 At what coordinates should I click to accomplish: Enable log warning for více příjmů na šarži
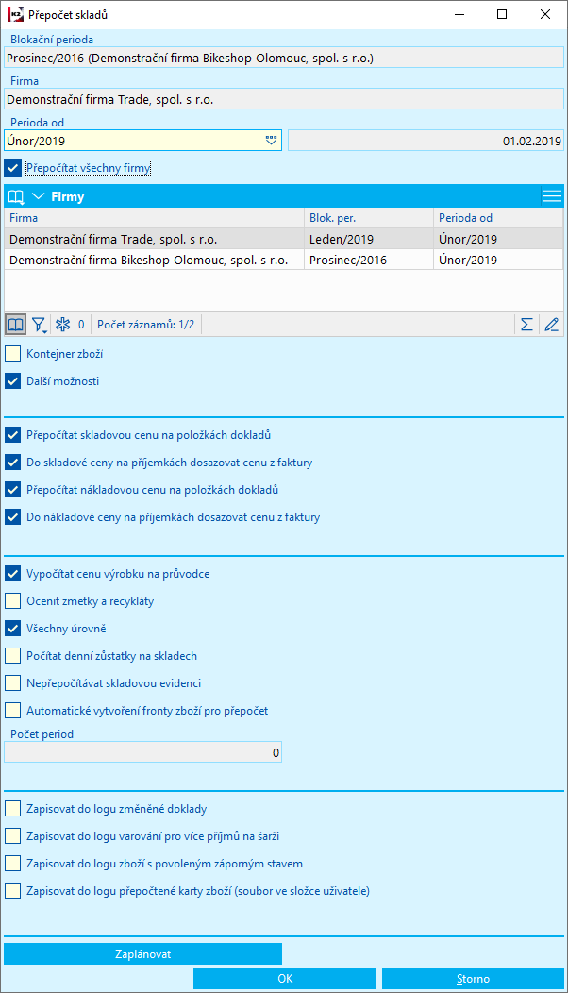[12, 836]
